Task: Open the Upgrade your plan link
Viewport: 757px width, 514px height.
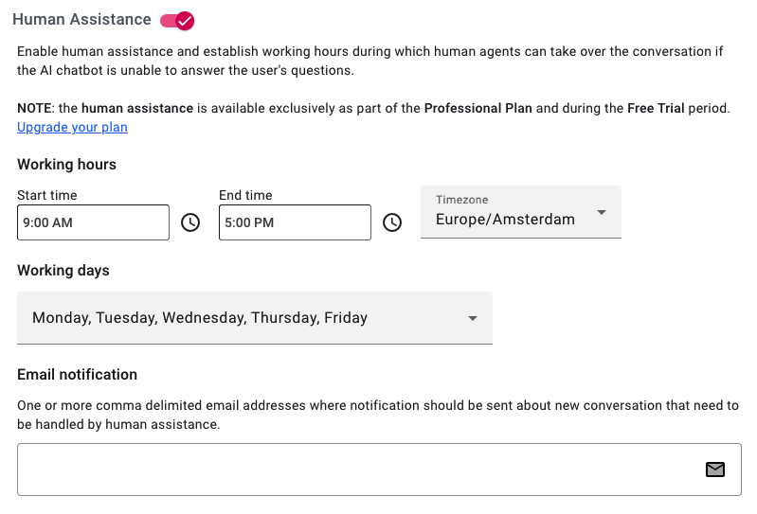Action: click(x=72, y=127)
